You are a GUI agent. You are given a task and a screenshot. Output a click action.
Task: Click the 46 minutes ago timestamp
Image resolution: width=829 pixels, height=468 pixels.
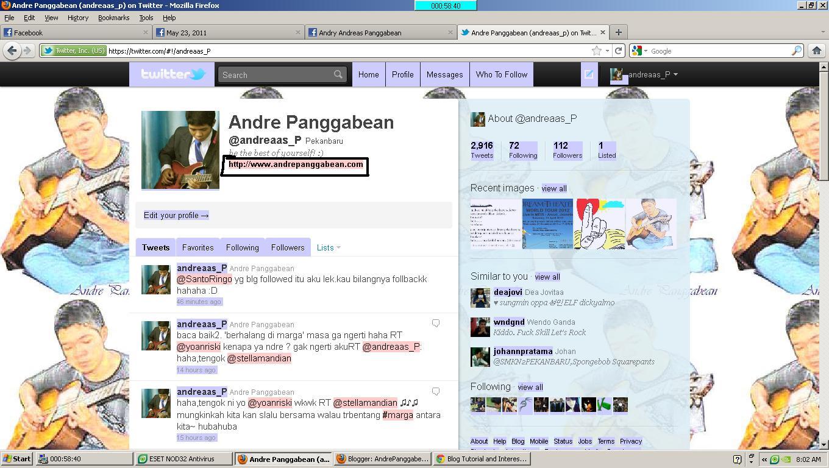coord(199,302)
